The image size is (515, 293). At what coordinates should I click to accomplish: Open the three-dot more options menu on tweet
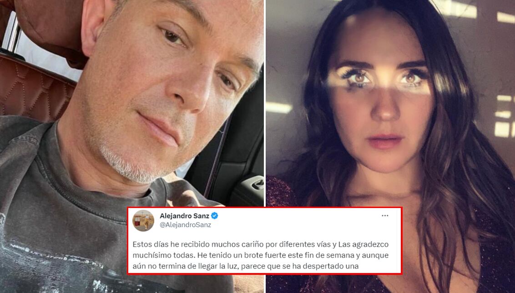point(385,216)
